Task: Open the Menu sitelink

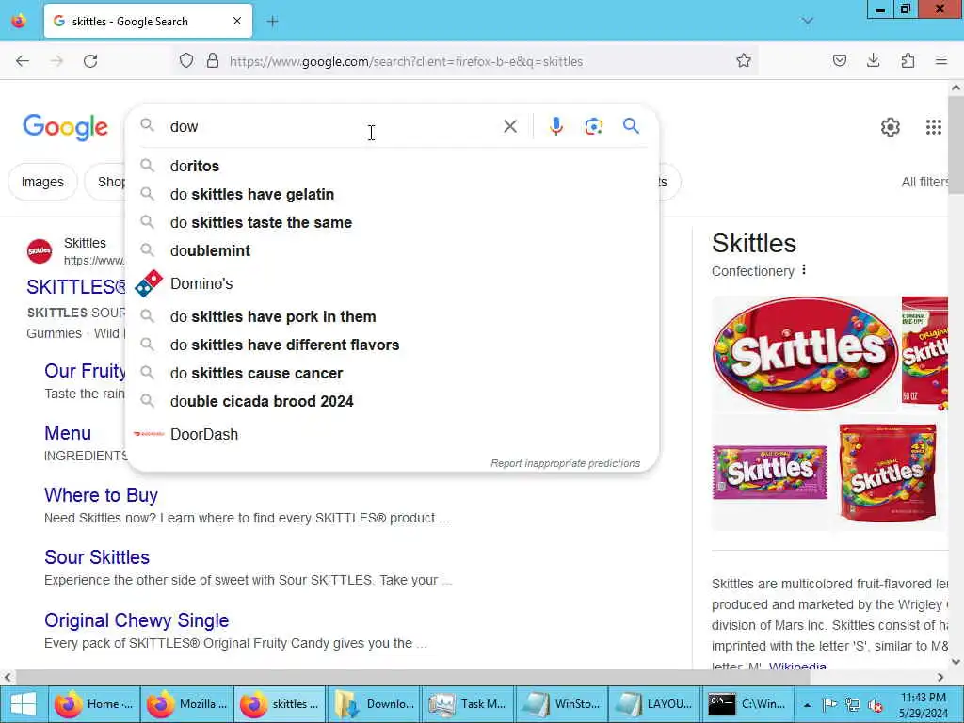Action: (x=68, y=433)
